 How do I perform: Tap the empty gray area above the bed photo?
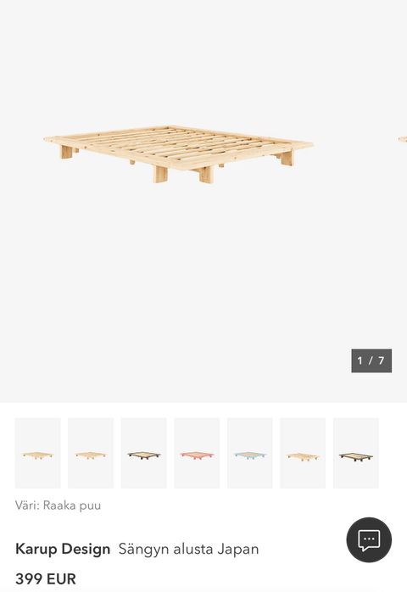click(x=203, y=60)
